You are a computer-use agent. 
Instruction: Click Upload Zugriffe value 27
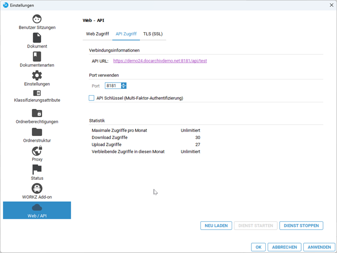[198, 144]
